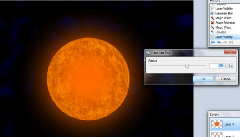Reset the Radius to its default value
240x137 pixels.
(x=231, y=66)
